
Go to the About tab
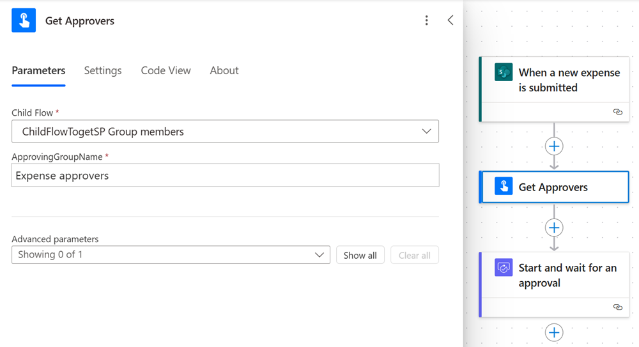point(224,70)
